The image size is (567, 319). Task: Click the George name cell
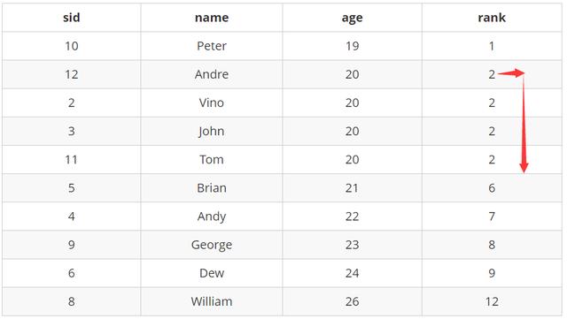point(212,245)
